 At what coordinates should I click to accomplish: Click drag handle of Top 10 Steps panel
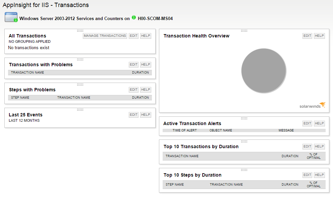coord(244,170)
